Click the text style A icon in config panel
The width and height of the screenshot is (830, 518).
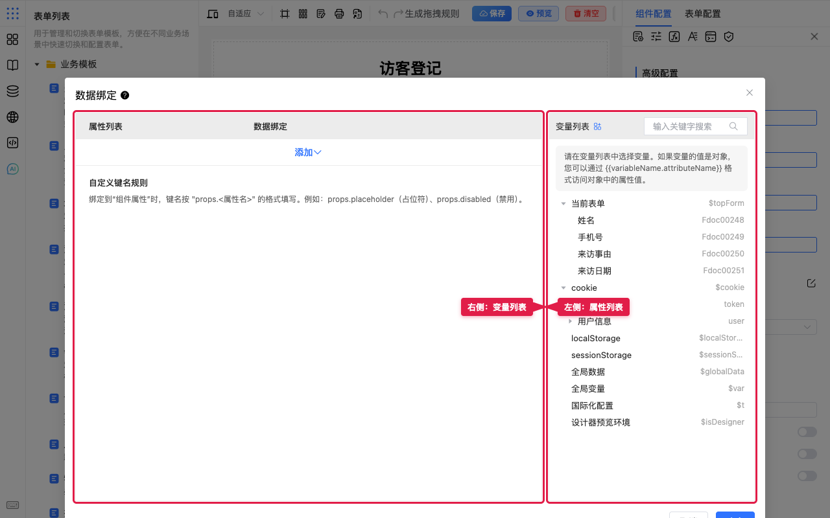tap(693, 37)
